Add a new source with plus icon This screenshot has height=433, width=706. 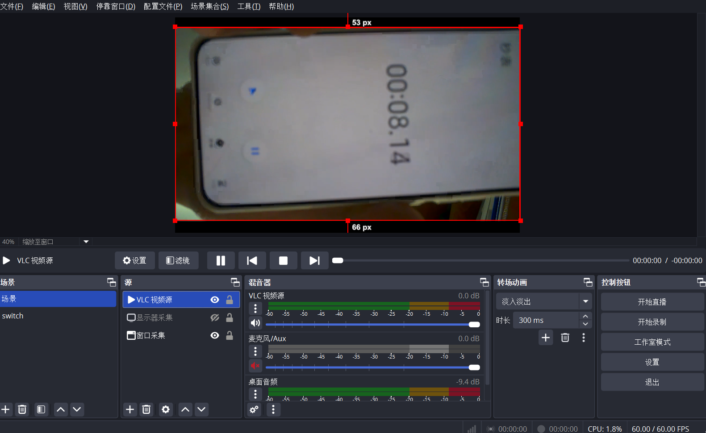(x=130, y=409)
